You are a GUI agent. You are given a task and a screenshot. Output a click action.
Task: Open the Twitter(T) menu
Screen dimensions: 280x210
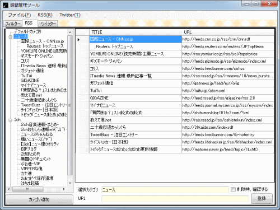pos(70,15)
